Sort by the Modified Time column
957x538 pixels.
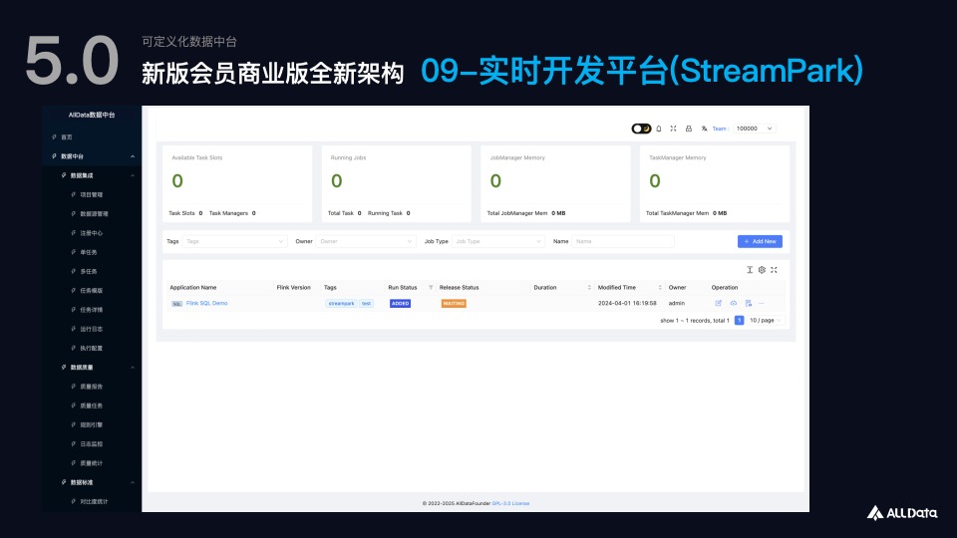[x=660, y=287]
